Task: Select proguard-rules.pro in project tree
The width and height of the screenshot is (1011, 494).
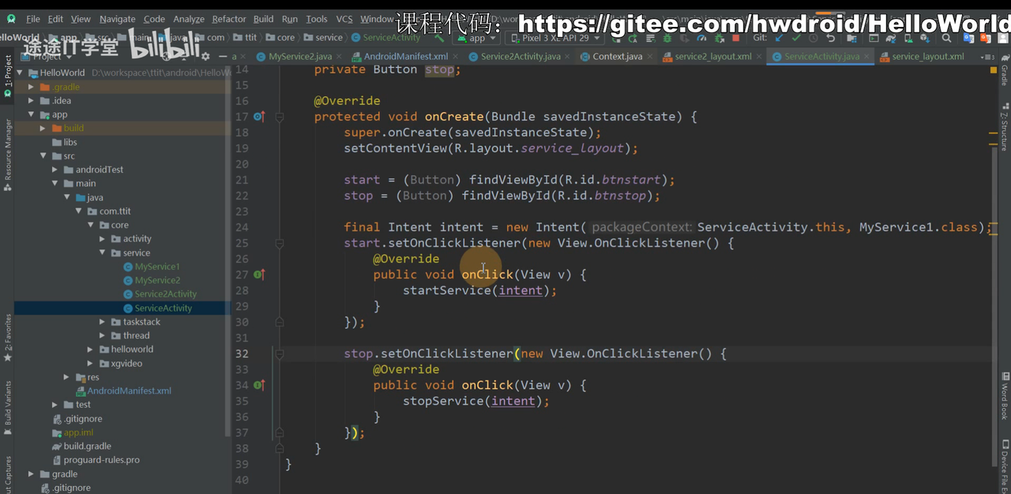Action: coord(102,460)
